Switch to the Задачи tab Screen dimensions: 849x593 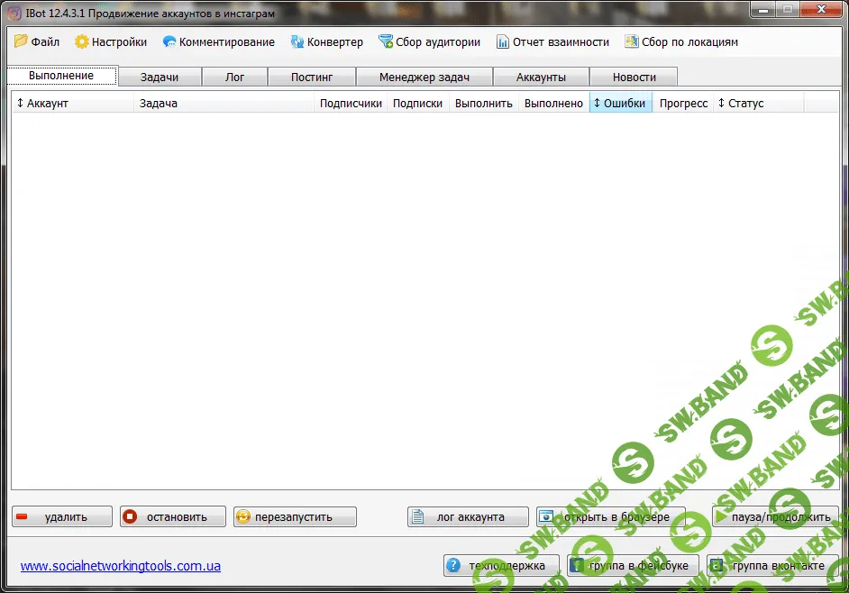[x=159, y=77]
